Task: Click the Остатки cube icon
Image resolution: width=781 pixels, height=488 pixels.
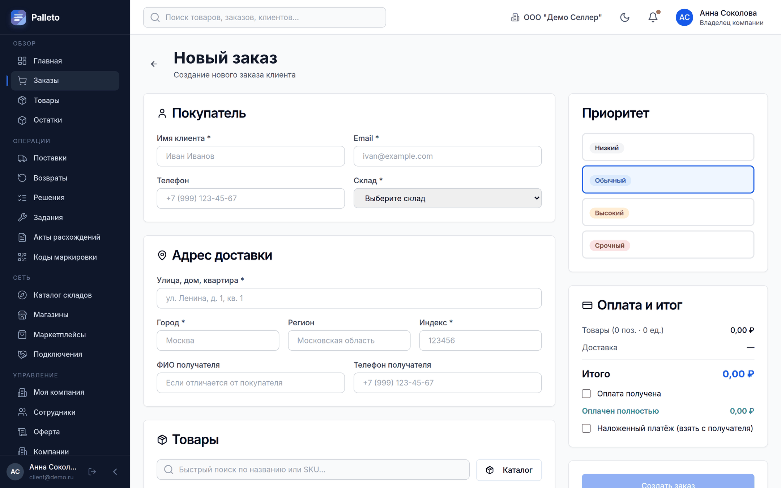Action: (x=22, y=120)
